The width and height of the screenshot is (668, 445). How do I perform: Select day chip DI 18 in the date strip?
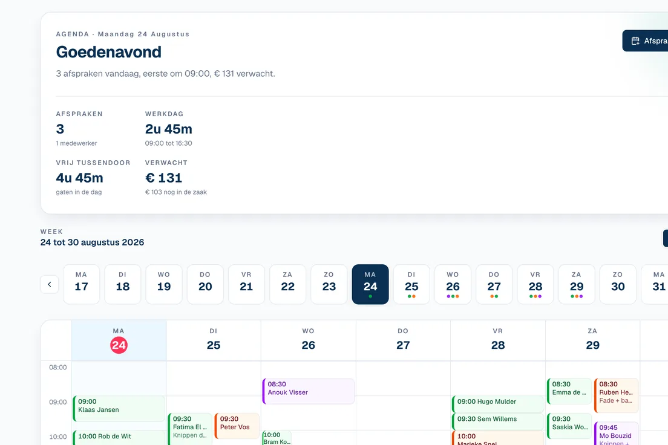click(123, 284)
